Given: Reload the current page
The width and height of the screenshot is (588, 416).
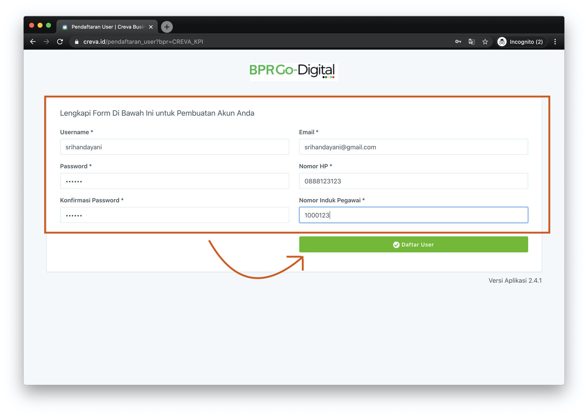Looking at the screenshot, I should coord(60,42).
